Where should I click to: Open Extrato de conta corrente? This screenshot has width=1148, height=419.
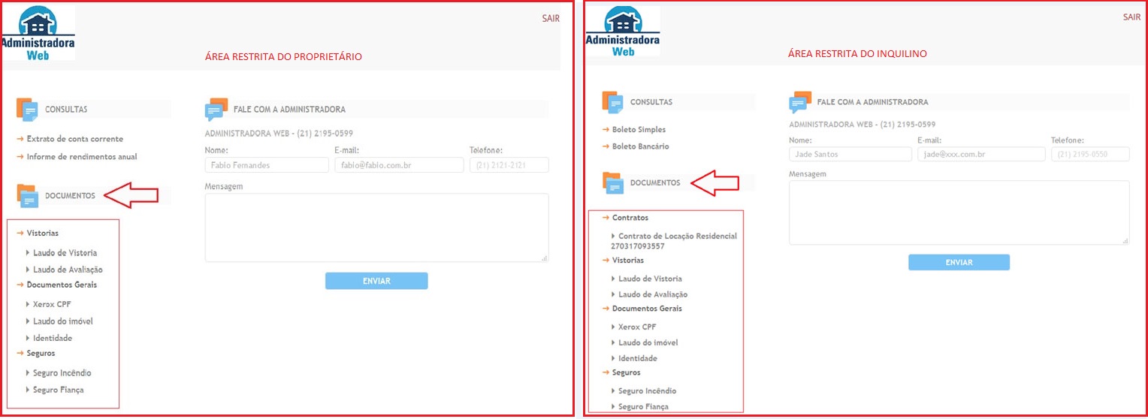74,139
